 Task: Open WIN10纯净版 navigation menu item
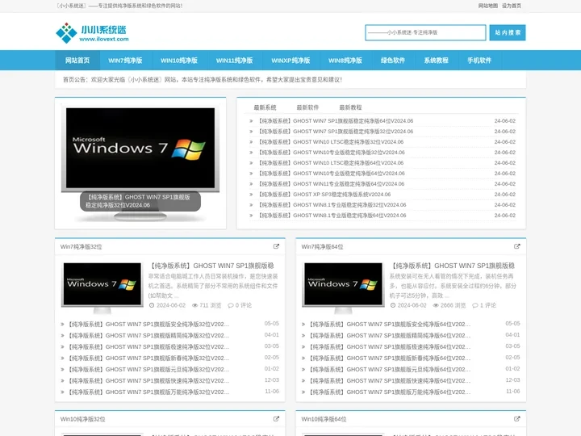[179, 60]
